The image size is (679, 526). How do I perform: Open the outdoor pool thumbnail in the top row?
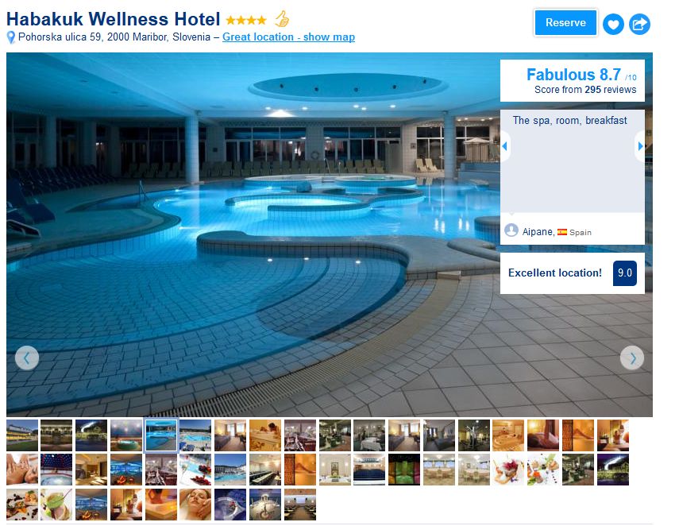coord(195,435)
